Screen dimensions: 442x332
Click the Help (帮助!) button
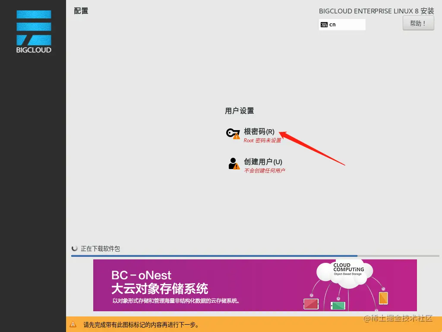coord(418,23)
